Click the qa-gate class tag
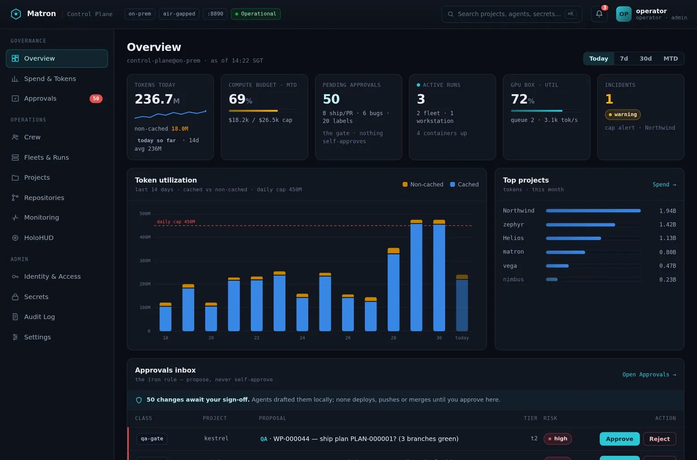This screenshot has height=460, width=697. pyautogui.click(x=152, y=439)
